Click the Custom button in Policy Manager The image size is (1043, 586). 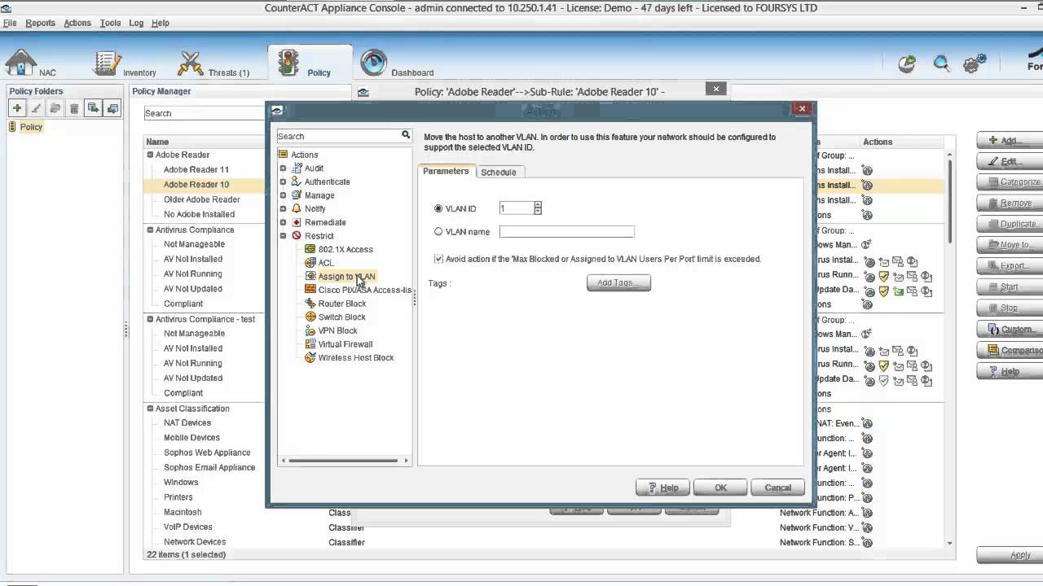[1009, 330]
